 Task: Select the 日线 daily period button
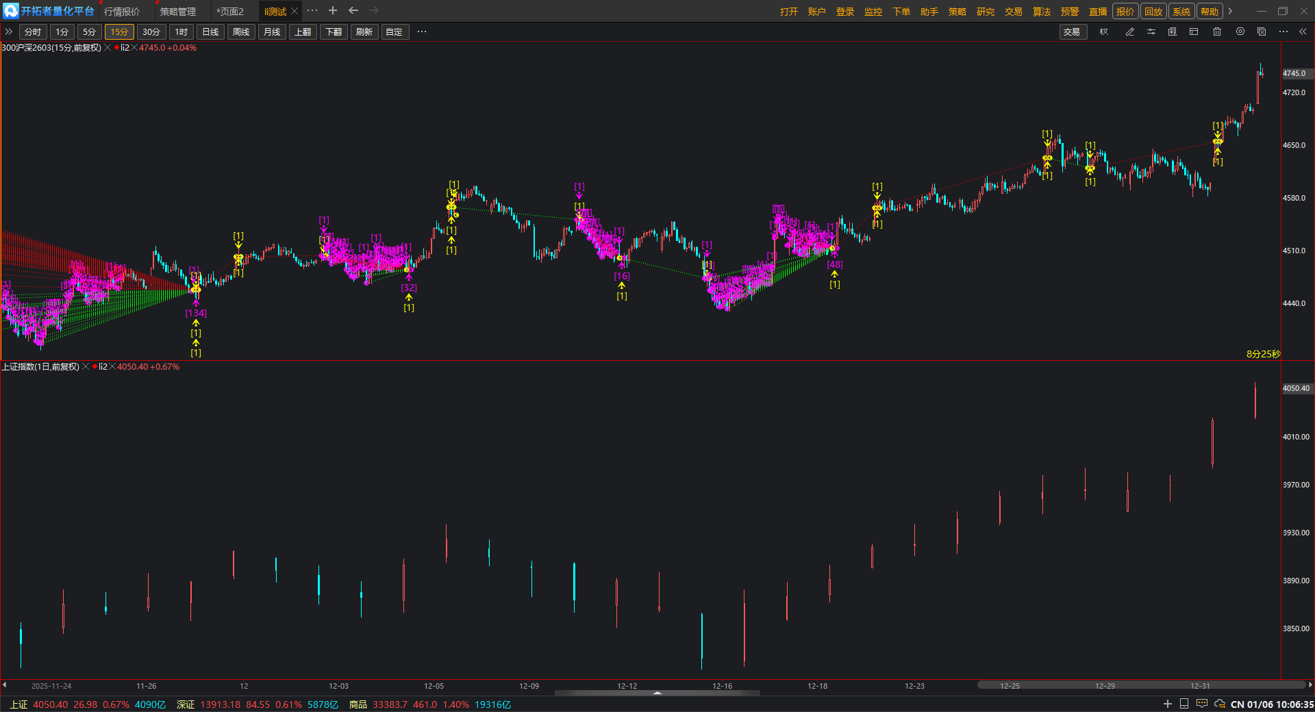(210, 32)
